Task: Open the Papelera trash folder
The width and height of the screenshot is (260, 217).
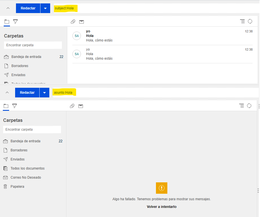Action: click(17, 187)
